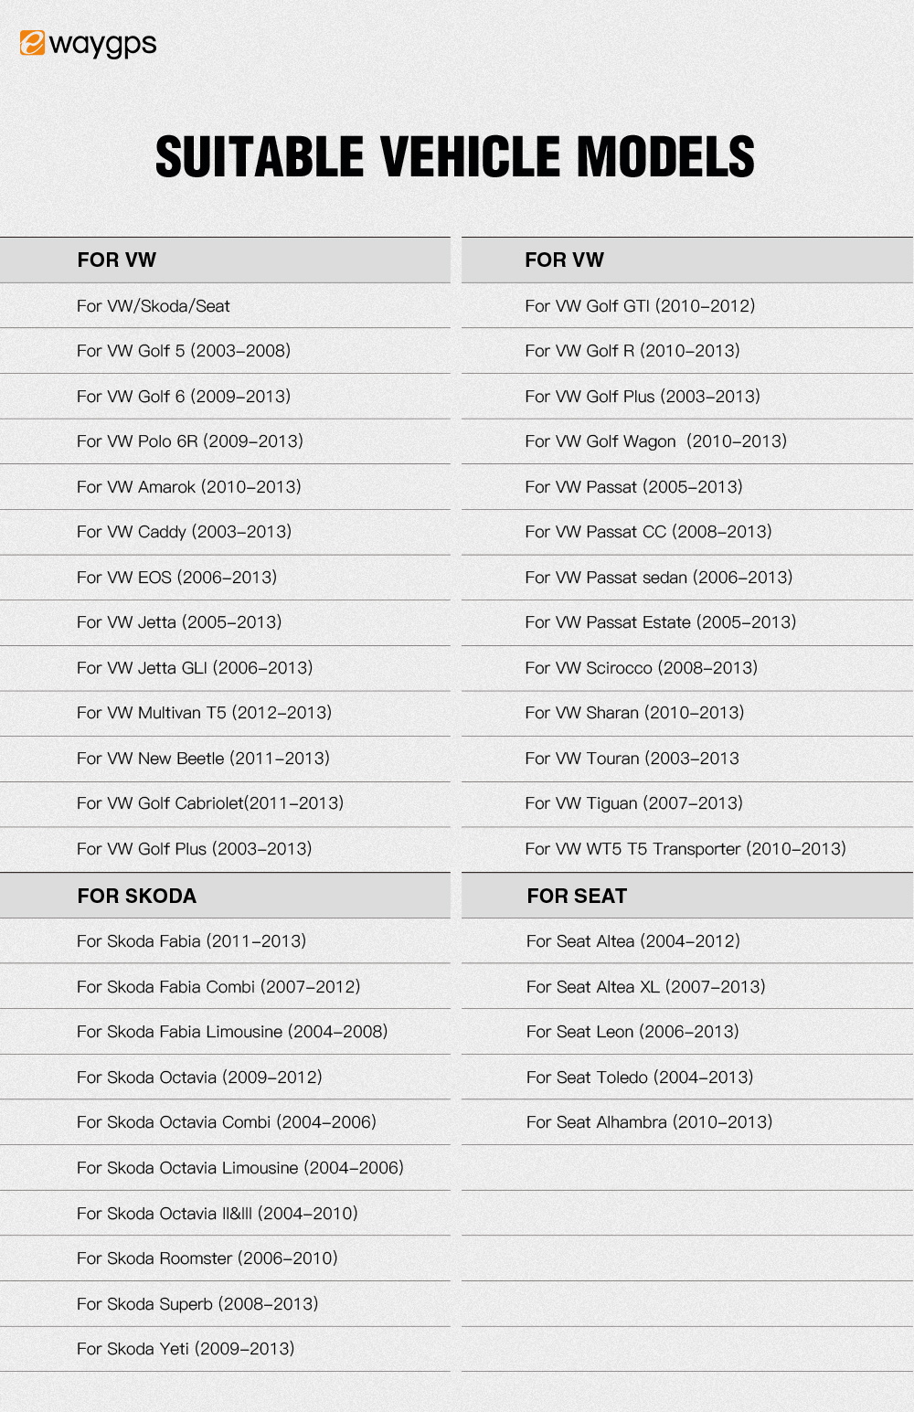The width and height of the screenshot is (914, 1412).
Task: Click For VW Multivan T5 row
Action: (x=204, y=713)
